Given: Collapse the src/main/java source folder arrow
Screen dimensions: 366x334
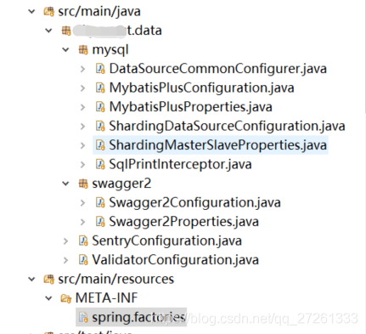Looking at the screenshot, I should pos(31,12).
